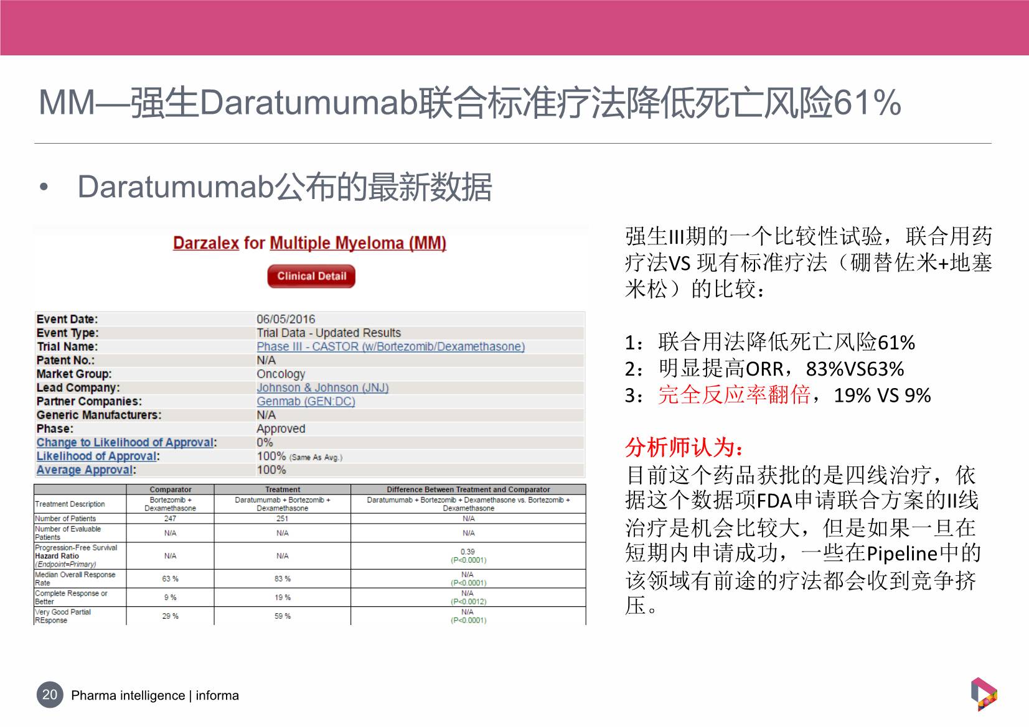The image size is (1029, 727).
Task: Click the Oncology market group value
Action: tap(281, 374)
